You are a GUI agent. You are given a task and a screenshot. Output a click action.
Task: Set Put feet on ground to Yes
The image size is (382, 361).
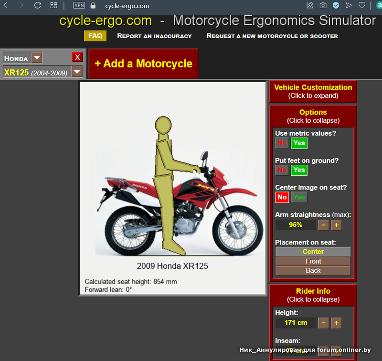[x=299, y=170]
